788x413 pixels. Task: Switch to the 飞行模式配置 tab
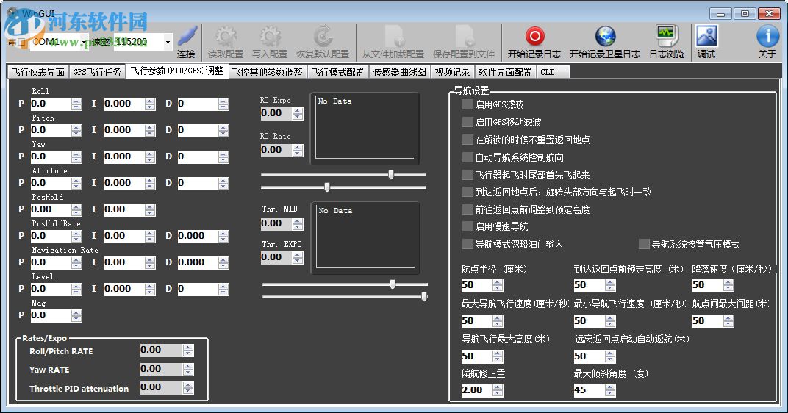(337, 72)
